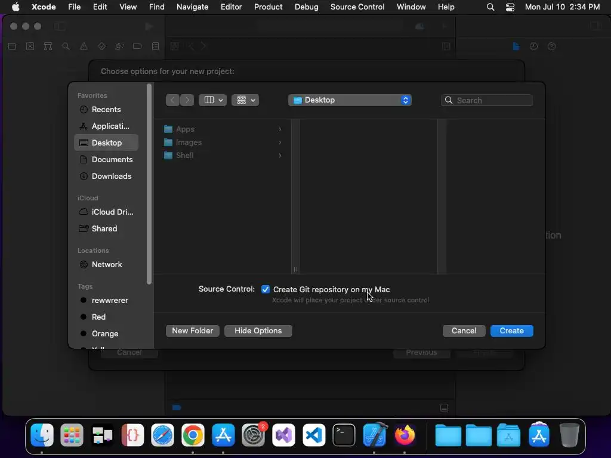The image size is (611, 458).
Task: Select Network location in sidebar
Action: pyautogui.click(x=106, y=264)
